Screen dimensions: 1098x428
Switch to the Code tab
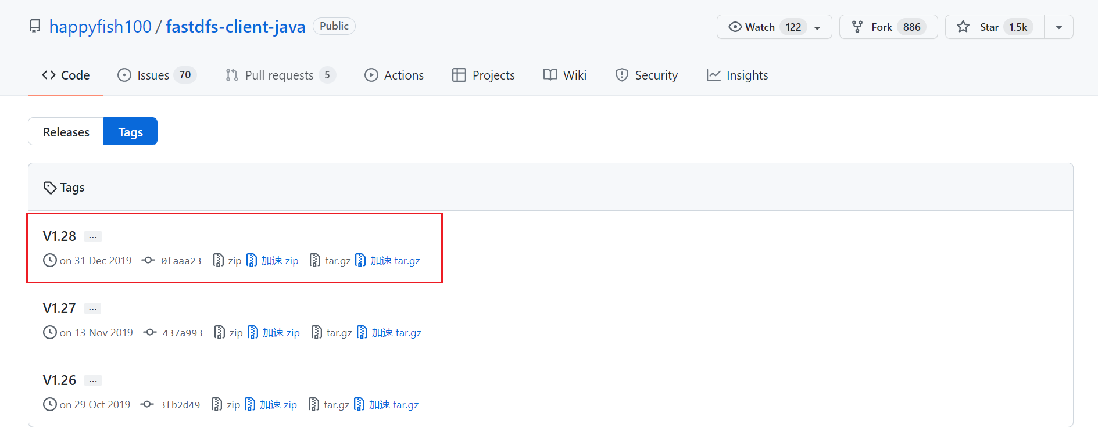[66, 75]
